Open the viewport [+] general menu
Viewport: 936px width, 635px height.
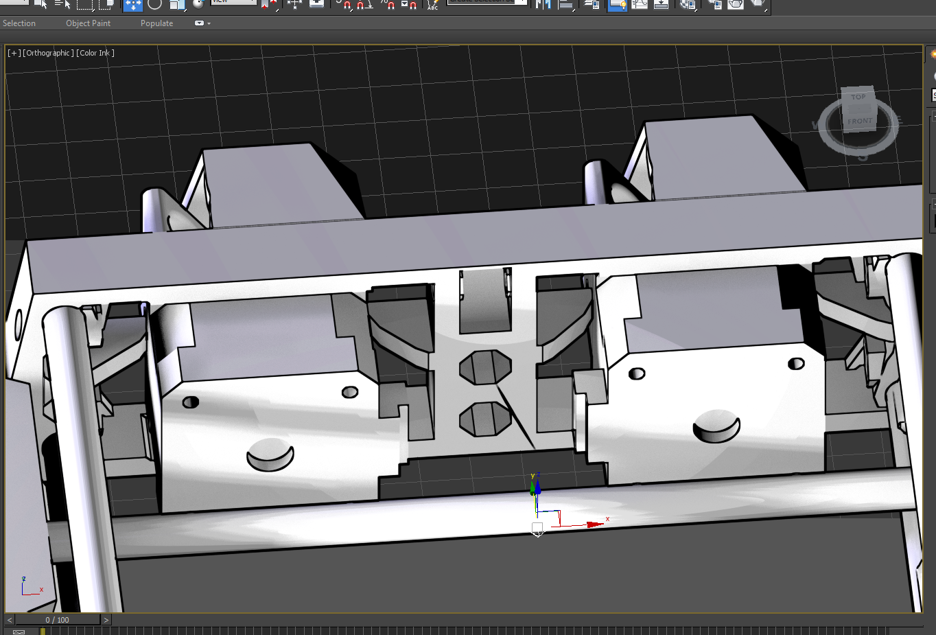point(14,53)
